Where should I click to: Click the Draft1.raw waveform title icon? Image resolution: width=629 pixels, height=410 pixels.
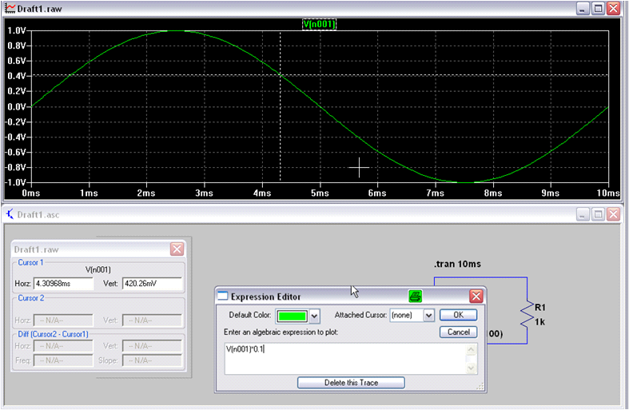[x=10, y=9]
